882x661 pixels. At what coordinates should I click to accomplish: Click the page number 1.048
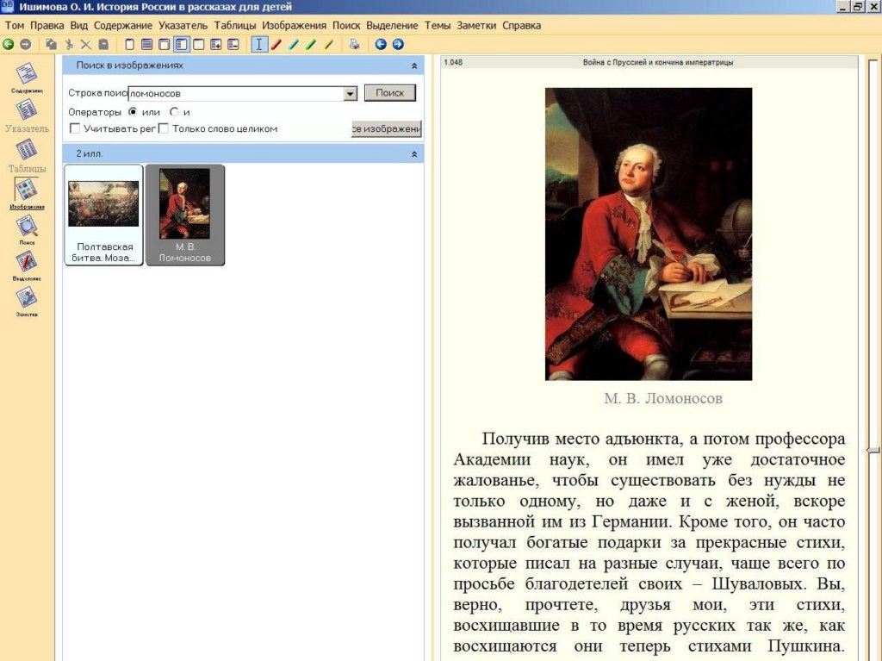[453, 63]
